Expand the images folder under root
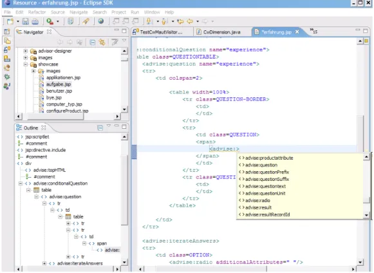The image size is (374, 273). click(26, 58)
